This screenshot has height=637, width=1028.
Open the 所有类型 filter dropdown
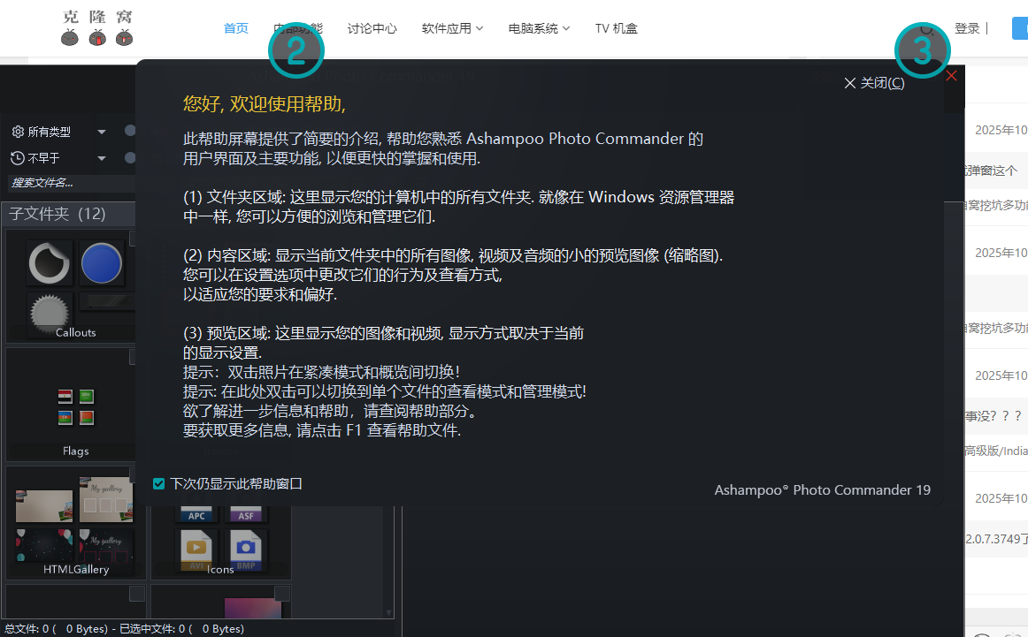[100, 131]
